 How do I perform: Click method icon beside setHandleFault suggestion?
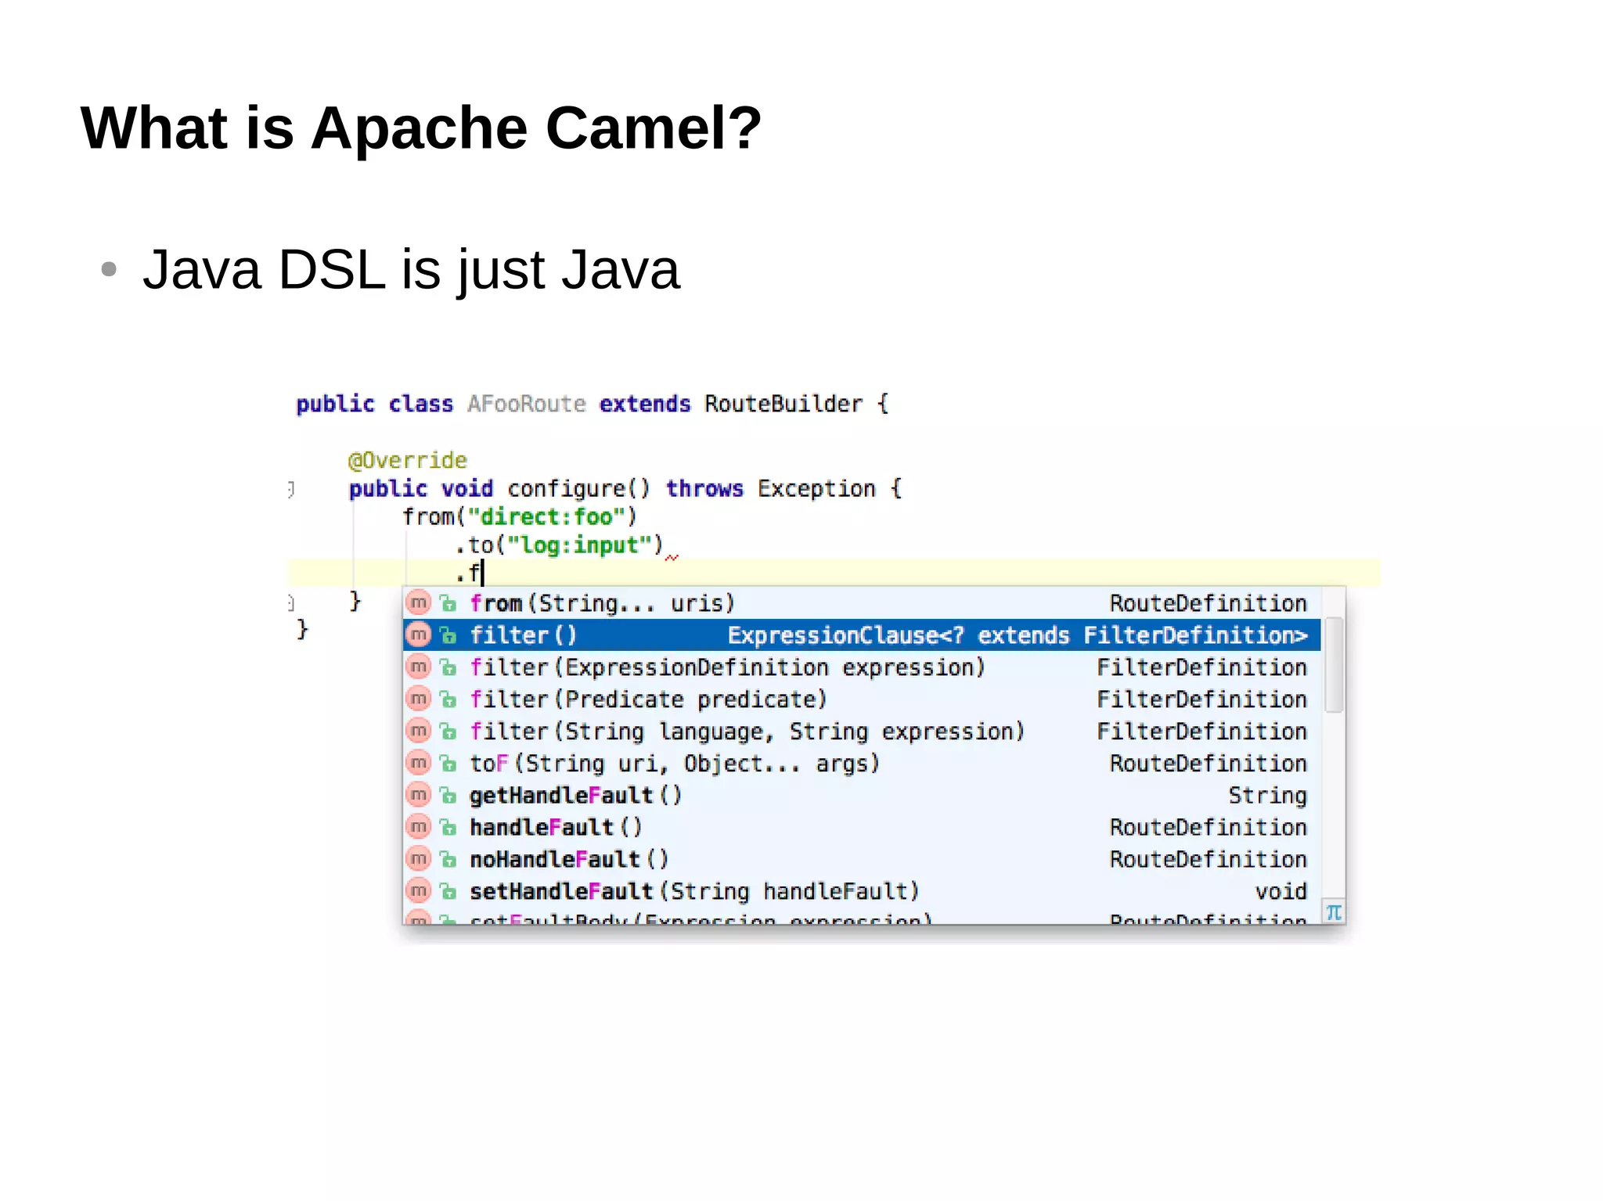(419, 891)
